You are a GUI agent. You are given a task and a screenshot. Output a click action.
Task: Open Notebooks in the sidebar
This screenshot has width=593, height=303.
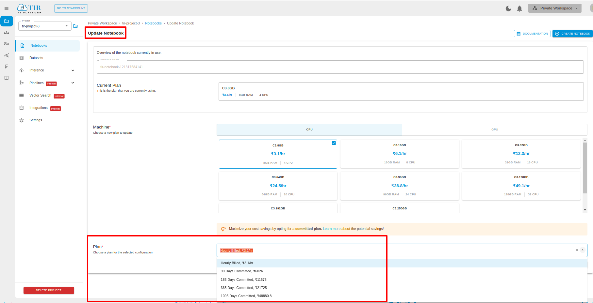(47, 46)
